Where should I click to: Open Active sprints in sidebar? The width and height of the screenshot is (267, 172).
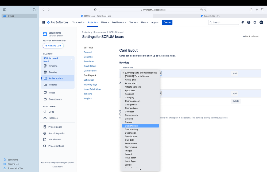coord(57,78)
